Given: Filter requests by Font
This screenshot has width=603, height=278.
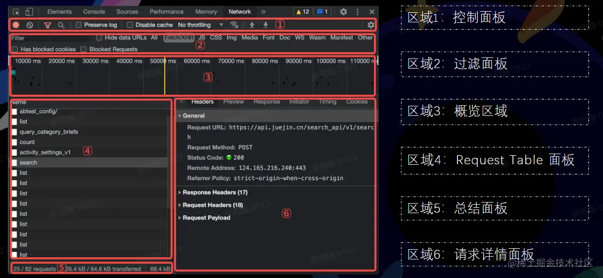Looking at the screenshot, I should [x=269, y=38].
